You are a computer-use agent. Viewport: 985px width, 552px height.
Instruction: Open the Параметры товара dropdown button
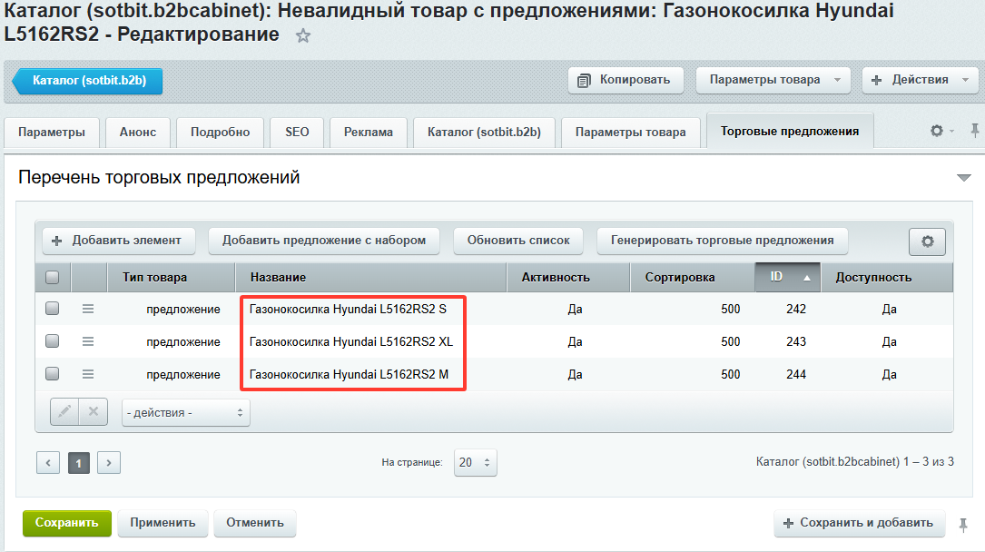[773, 80]
